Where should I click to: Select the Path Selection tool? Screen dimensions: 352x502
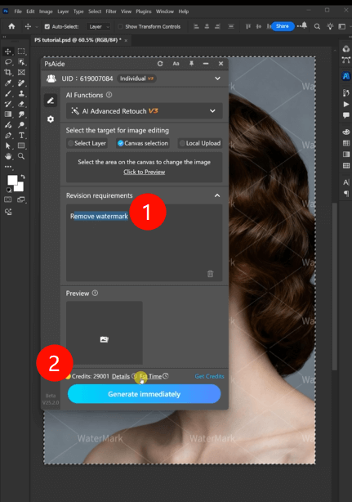coord(7,146)
